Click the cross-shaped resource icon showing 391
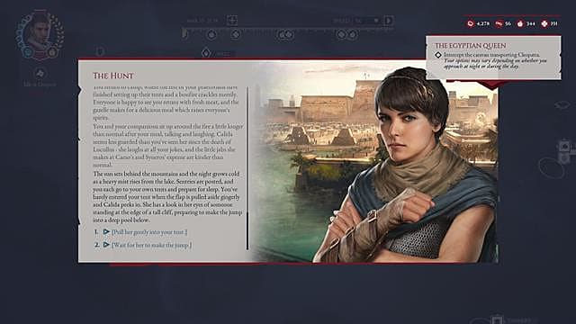 coord(544,23)
